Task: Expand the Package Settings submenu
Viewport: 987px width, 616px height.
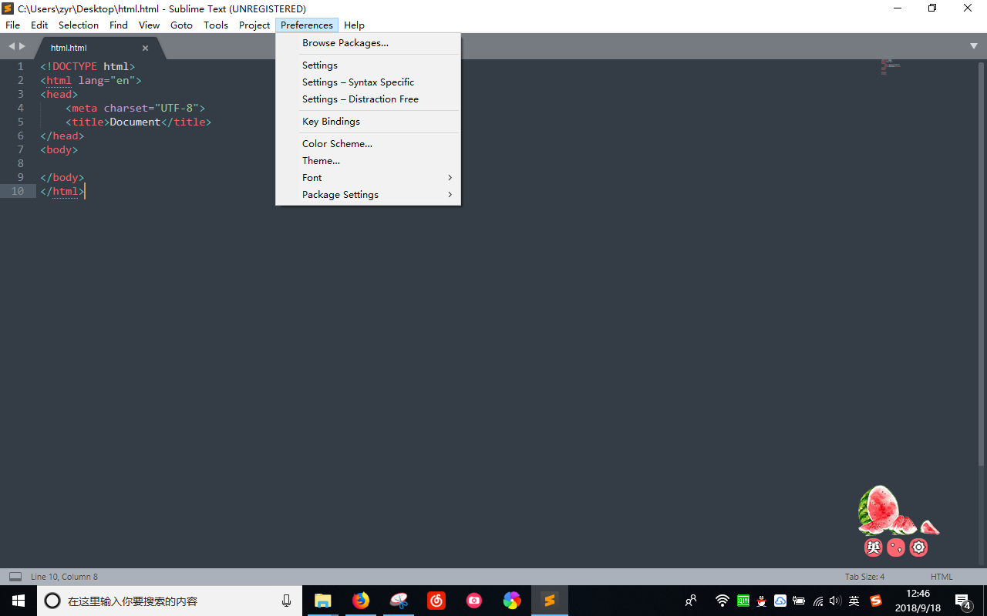Action: (x=377, y=195)
